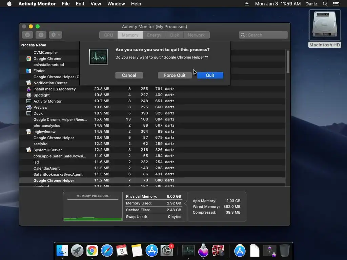Open the Energy tab
The width and height of the screenshot is (347, 260).
pyautogui.click(x=154, y=35)
